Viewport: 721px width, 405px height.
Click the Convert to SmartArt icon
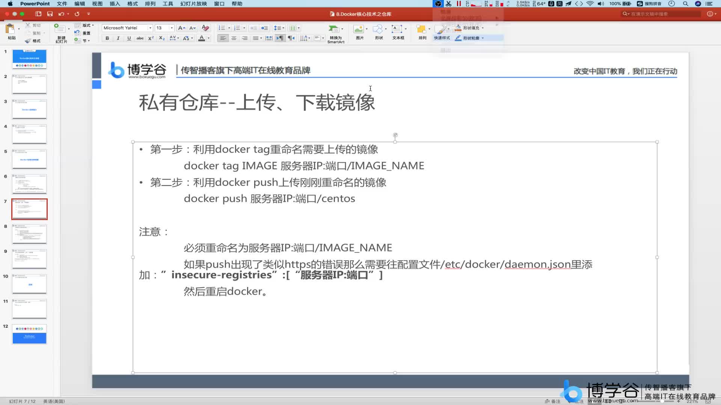333,29
